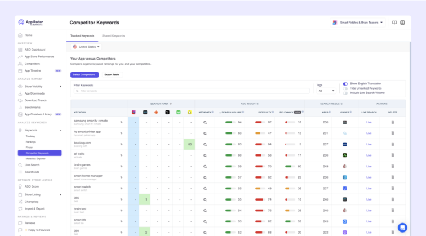Click the green competitor app icon in header
Image resolution: width=426 pixels, height=236 pixels.
click(179, 112)
